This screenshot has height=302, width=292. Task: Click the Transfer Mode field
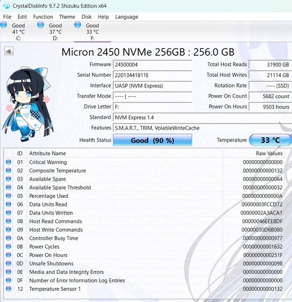152,96
